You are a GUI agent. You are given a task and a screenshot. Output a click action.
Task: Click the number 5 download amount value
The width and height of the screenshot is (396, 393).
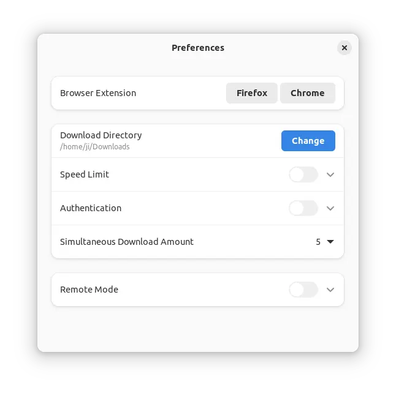318,242
